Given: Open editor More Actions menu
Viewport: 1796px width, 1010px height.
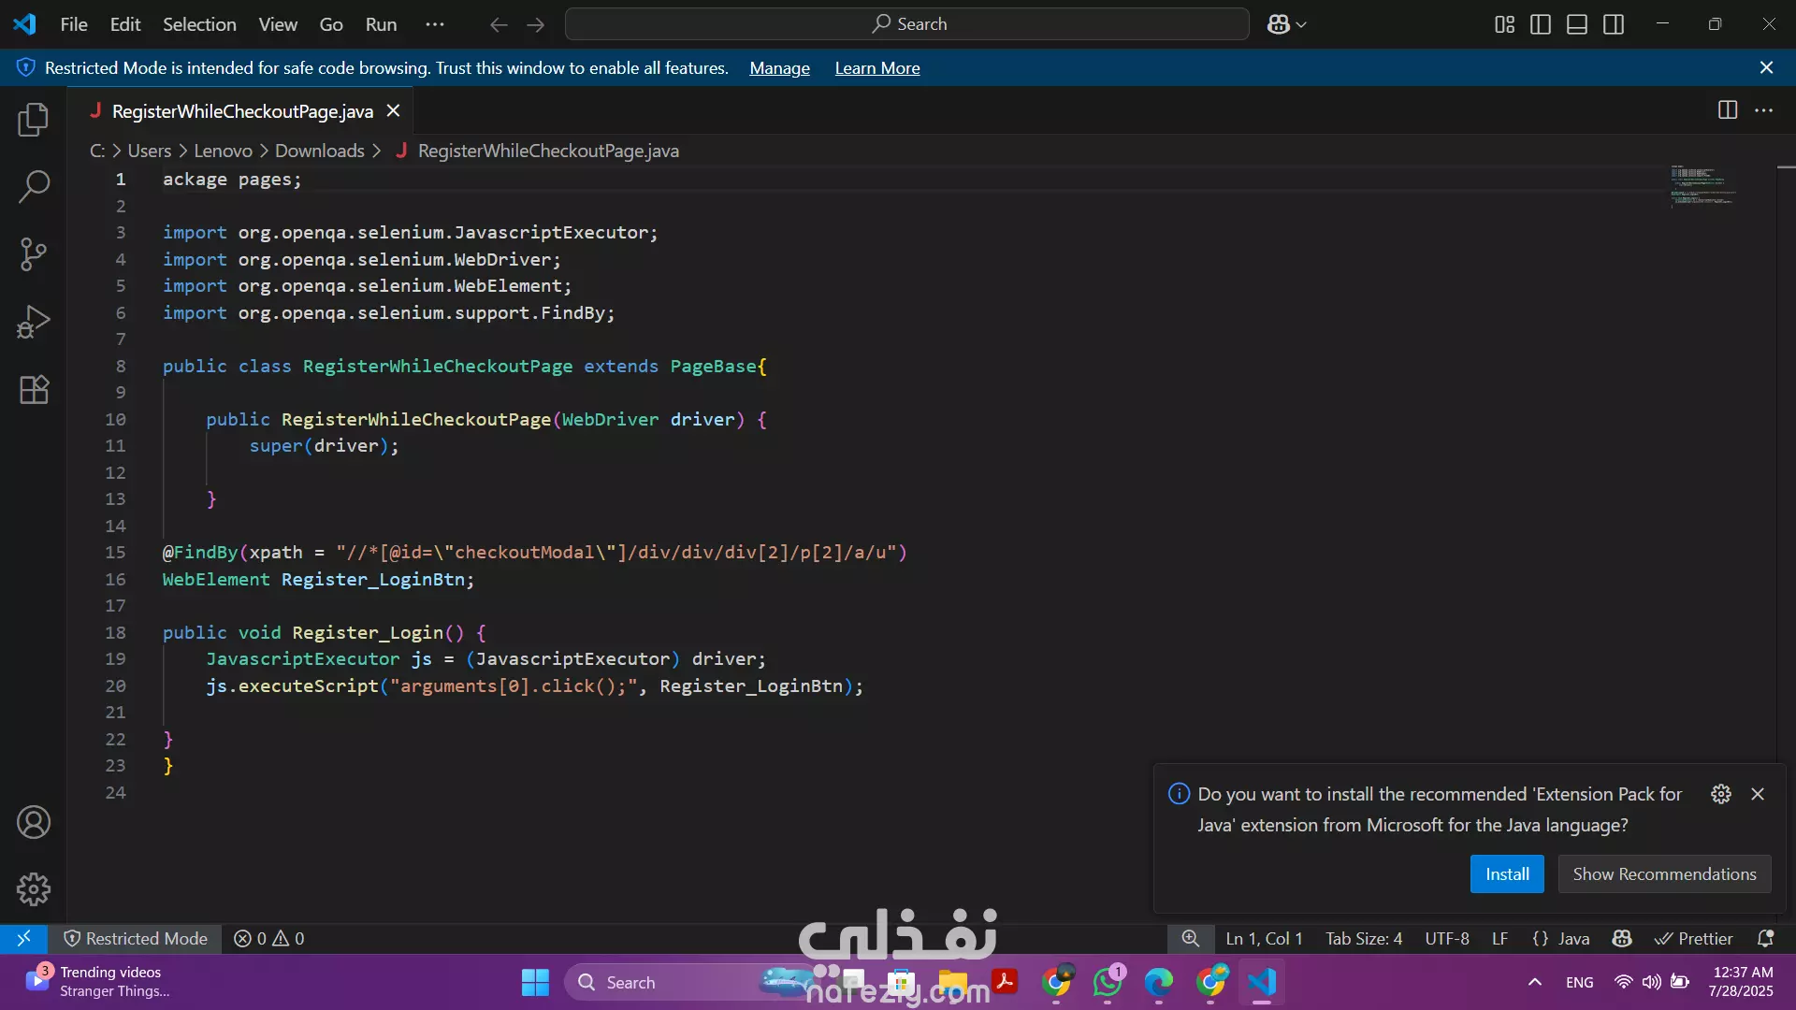Looking at the screenshot, I should [x=1764, y=110].
